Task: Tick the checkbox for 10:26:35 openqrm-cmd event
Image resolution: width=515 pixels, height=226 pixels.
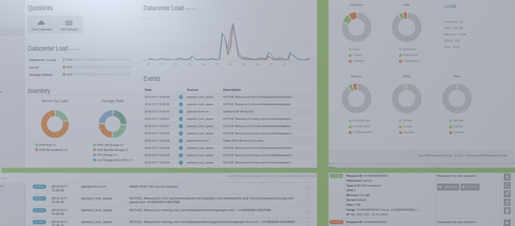Action: (307, 212)
